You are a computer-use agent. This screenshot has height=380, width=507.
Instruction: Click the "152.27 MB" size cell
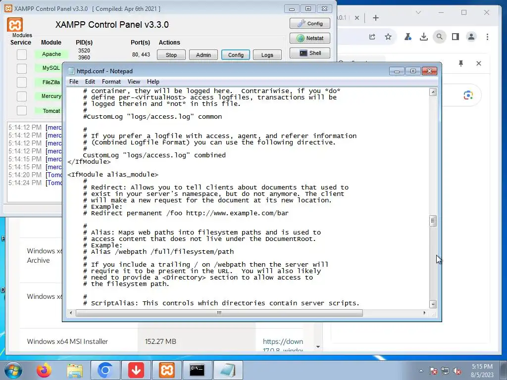[160, 341]
